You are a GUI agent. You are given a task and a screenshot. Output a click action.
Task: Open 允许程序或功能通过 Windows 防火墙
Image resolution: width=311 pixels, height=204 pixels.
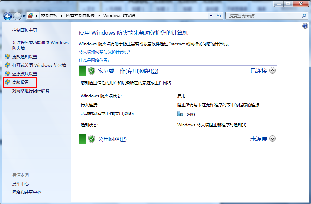point(40,45)
